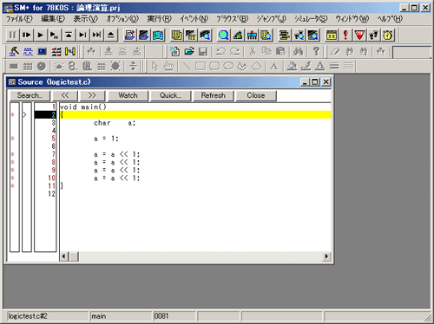This screenshot has width=434, height=324.
Task: Click code line 'a = 1;'
Action: [106, 139]
